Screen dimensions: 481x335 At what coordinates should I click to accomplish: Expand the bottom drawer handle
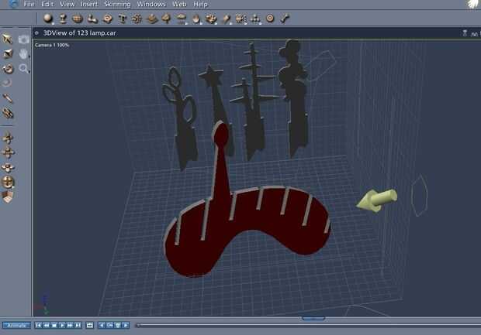[x=313, y=319]
